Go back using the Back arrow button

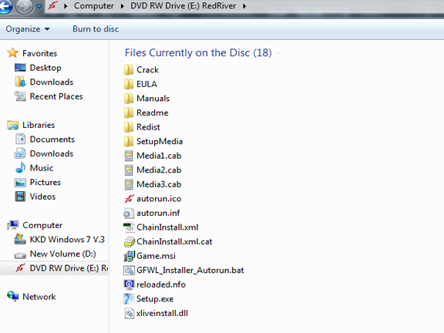[5, 6]
